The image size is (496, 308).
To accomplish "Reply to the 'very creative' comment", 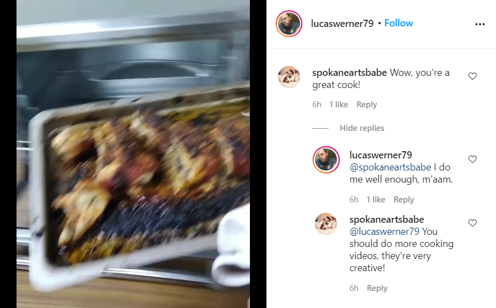I will coord(377,288).
